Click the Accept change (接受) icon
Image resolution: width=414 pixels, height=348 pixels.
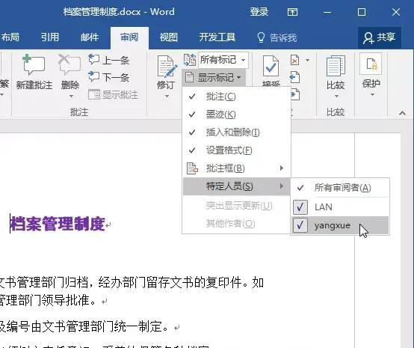(x=271, y=67)
